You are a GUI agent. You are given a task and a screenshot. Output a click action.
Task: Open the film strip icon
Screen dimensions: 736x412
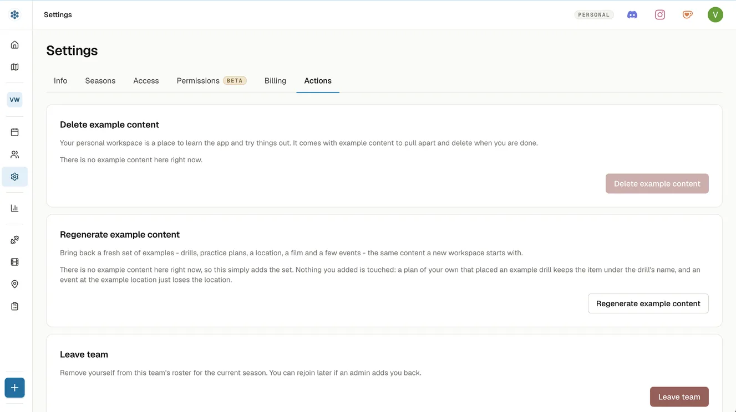[14, 262]
